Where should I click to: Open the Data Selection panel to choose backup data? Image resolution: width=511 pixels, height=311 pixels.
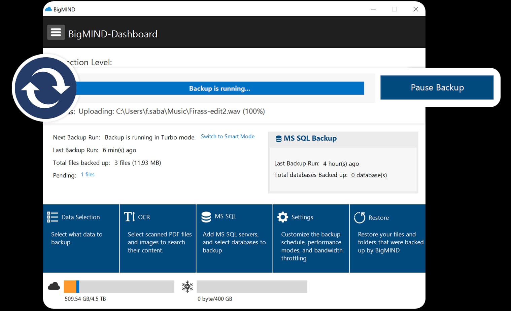[81, 238]
